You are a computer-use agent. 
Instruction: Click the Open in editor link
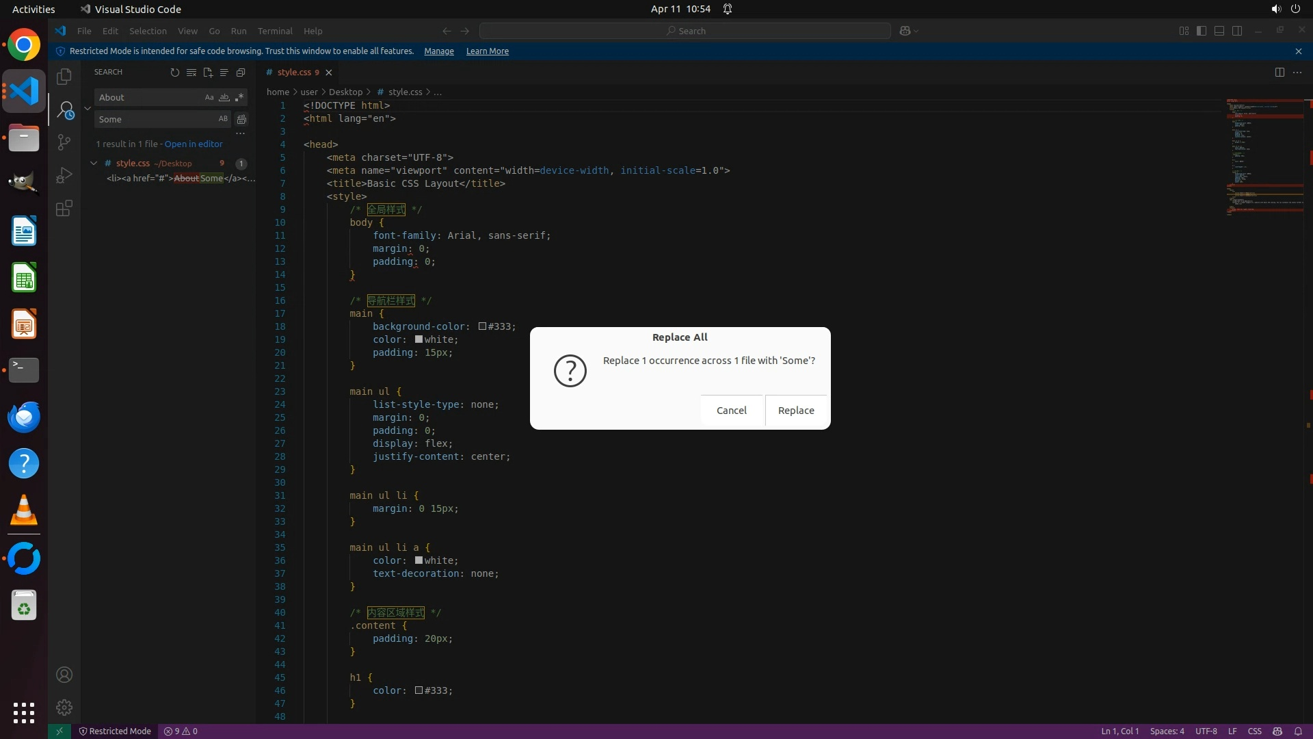click(x=194, y=144)
